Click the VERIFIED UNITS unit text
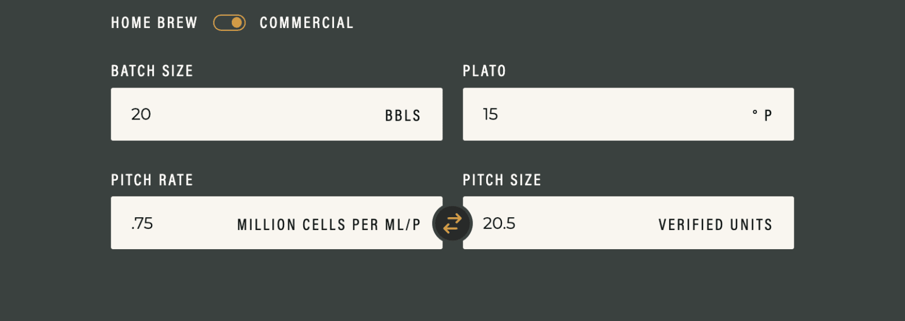This screenshot has width=905, height=321. [715, 224]
